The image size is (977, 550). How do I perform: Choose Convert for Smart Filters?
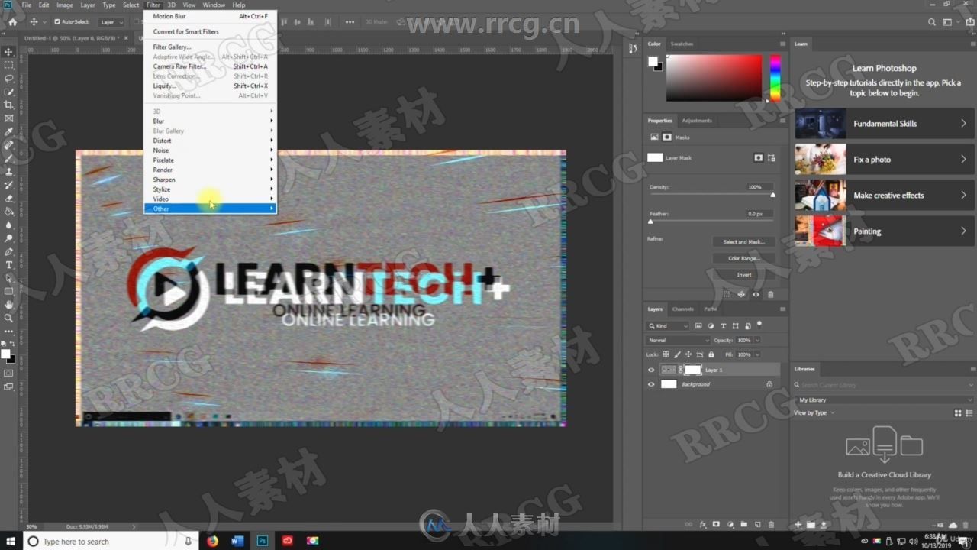[x=210, y=31]
